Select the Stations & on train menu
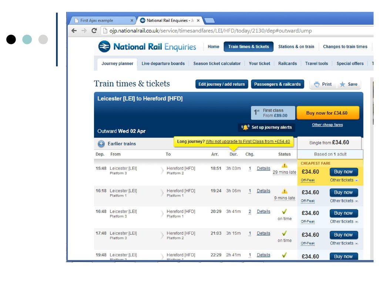379x284 pixels. pos(296,47)
